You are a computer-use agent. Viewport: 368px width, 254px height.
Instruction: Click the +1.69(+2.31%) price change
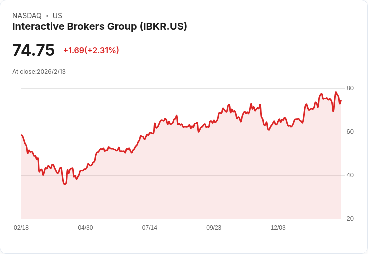(x=91, y=50)
